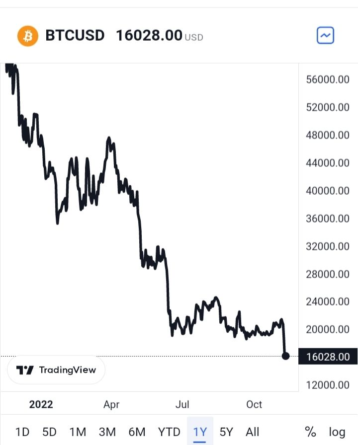
Task: Select the 1Y range tab
Action: click(x=200, y=432)
